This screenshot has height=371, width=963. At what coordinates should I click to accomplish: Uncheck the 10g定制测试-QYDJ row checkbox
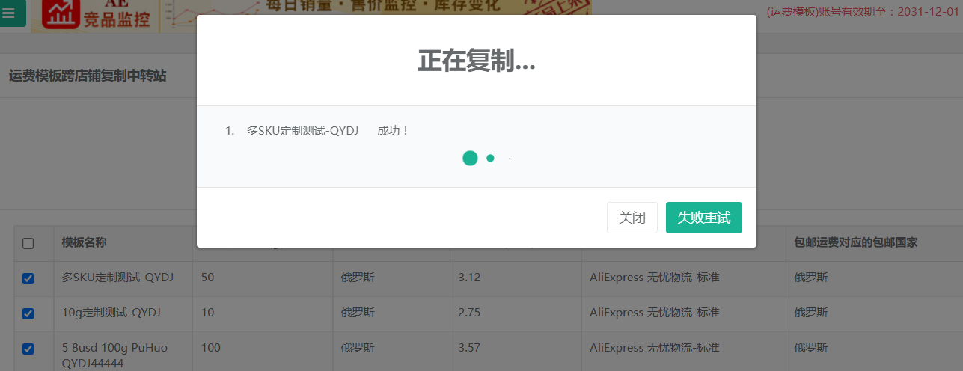click(28, 313)
